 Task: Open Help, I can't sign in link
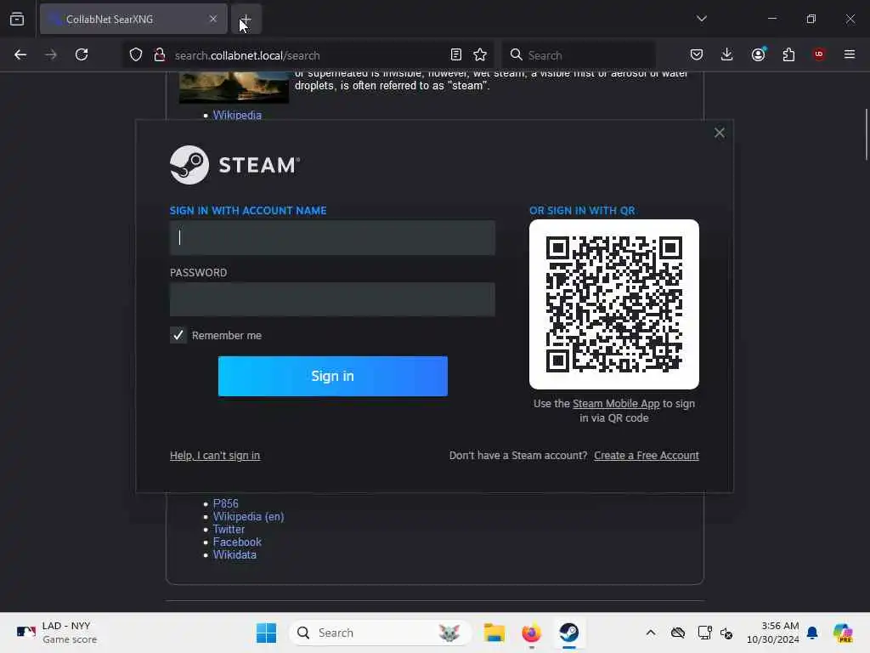(215, 456)
